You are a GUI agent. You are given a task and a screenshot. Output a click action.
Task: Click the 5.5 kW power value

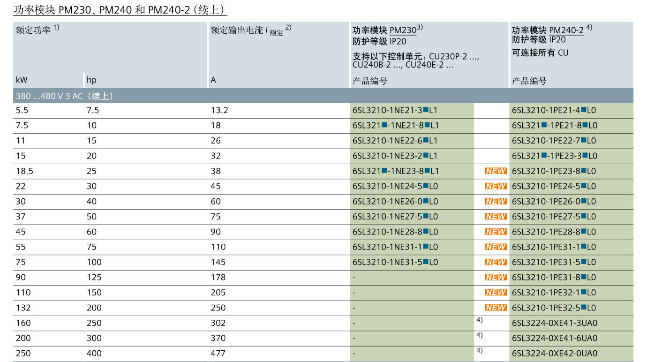[22, 111]
